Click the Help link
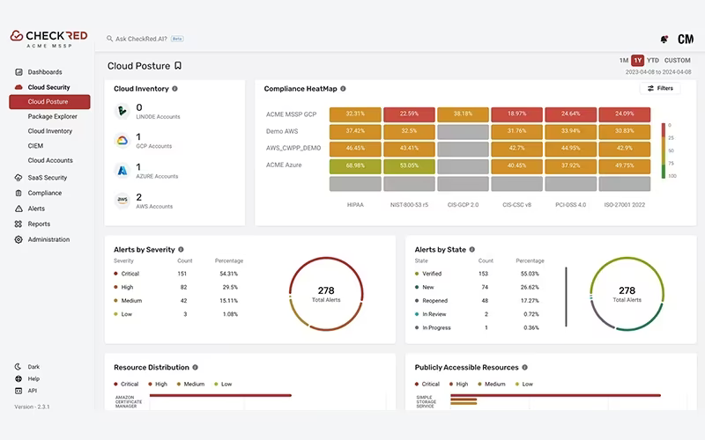 (x=33, y=378)
